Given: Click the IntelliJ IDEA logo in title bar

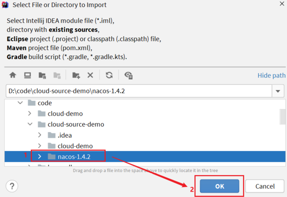Looking at the screenshot, I should point(5,5).
